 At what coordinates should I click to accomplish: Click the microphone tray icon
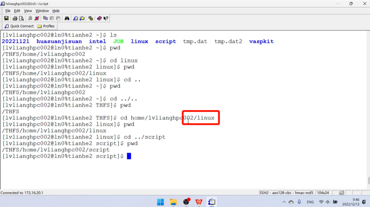tap(299, 202)
